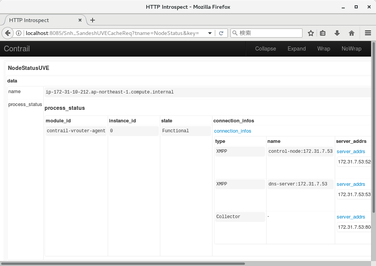Click the instance_id value 0

tap(134, 131)
